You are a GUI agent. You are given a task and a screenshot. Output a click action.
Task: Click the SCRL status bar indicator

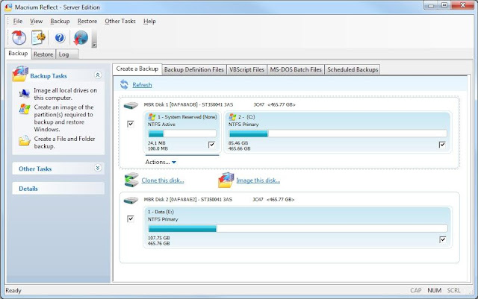click(x=453, y=291)
